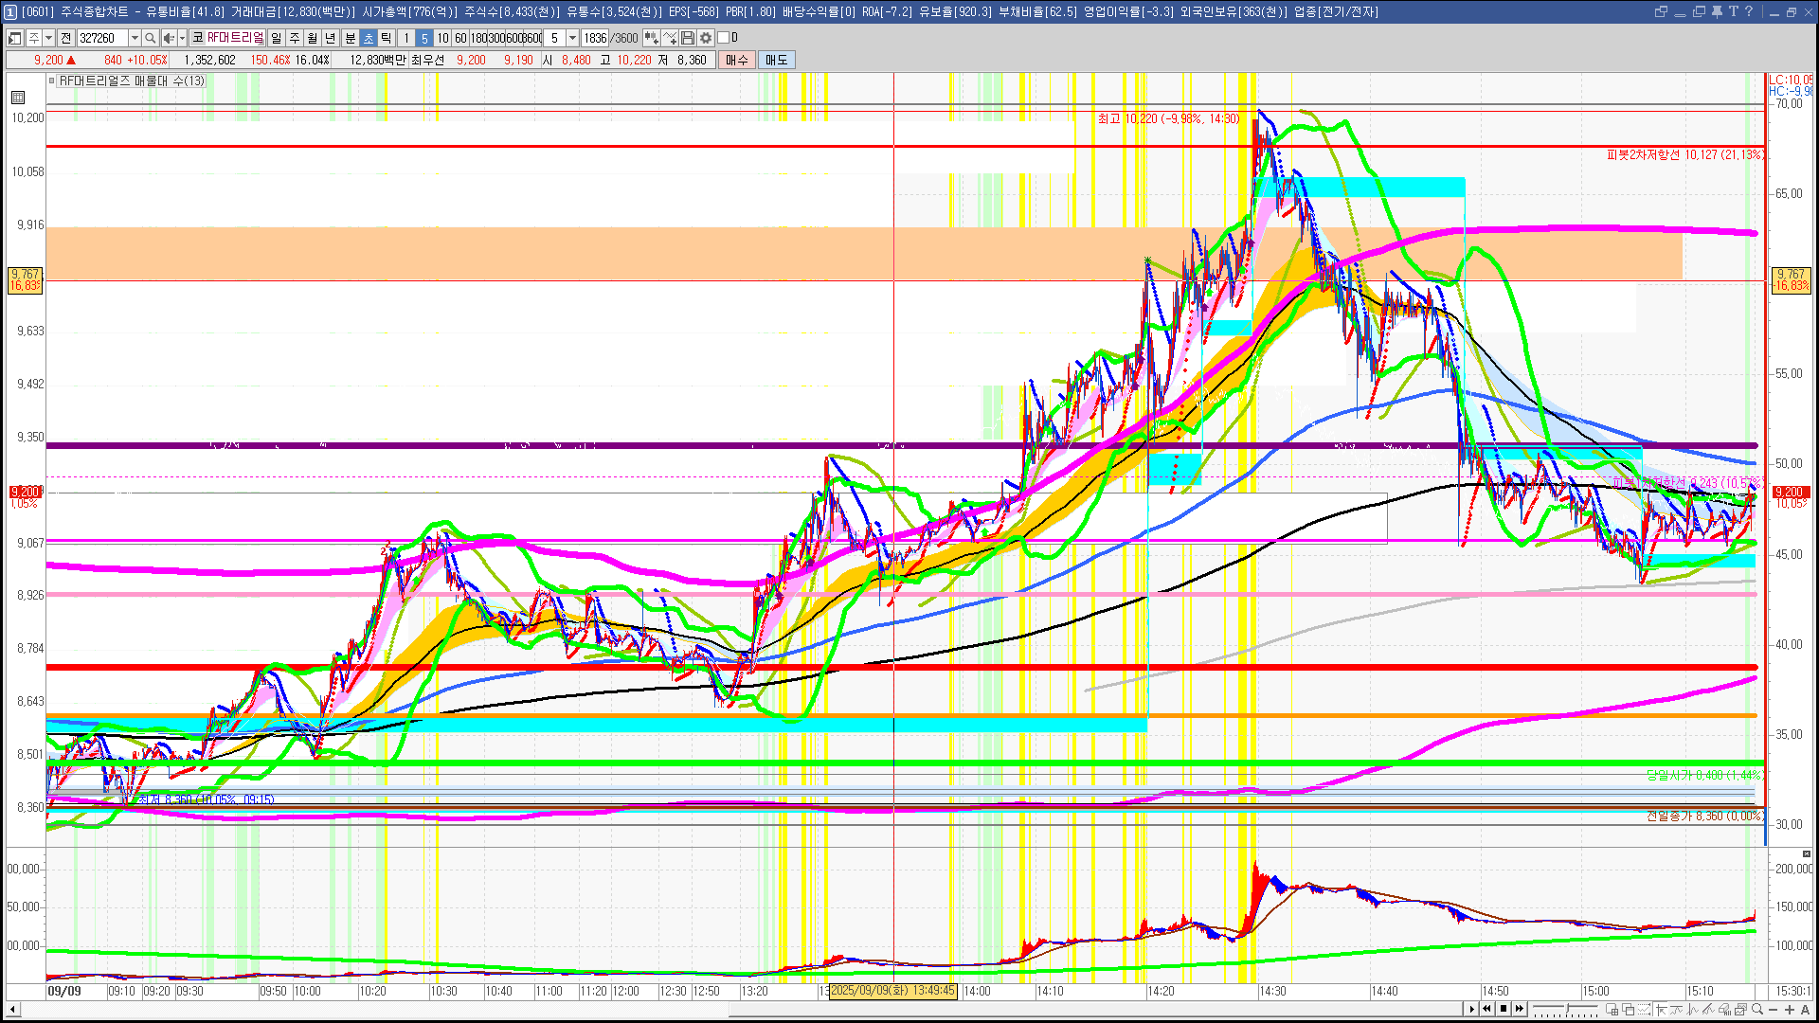Click the bottom magnifier zoom icon
This screenshot has height=1023, width=1819.
pyautogui.click(x=1757, y=1010)
